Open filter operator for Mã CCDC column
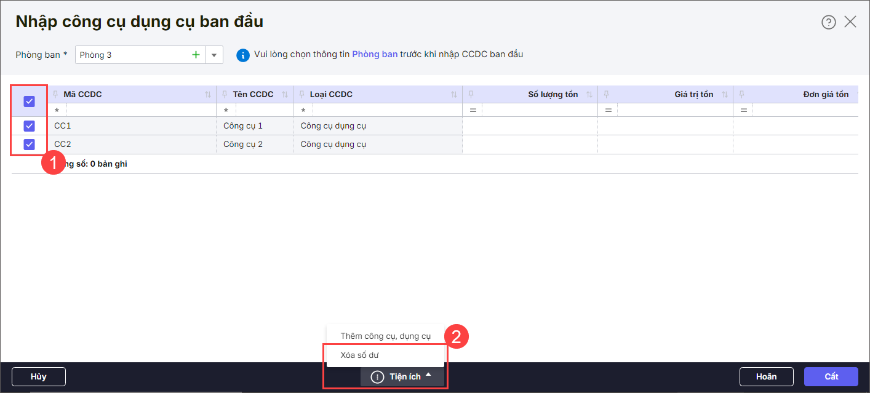 57,110
